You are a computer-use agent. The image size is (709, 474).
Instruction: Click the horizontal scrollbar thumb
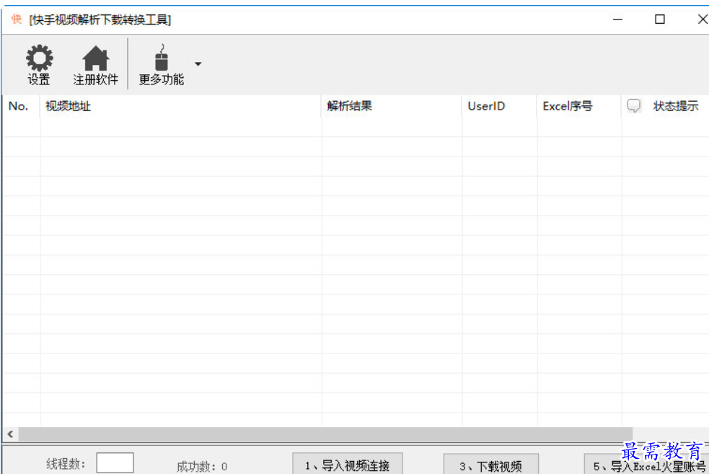coord(325,434)
